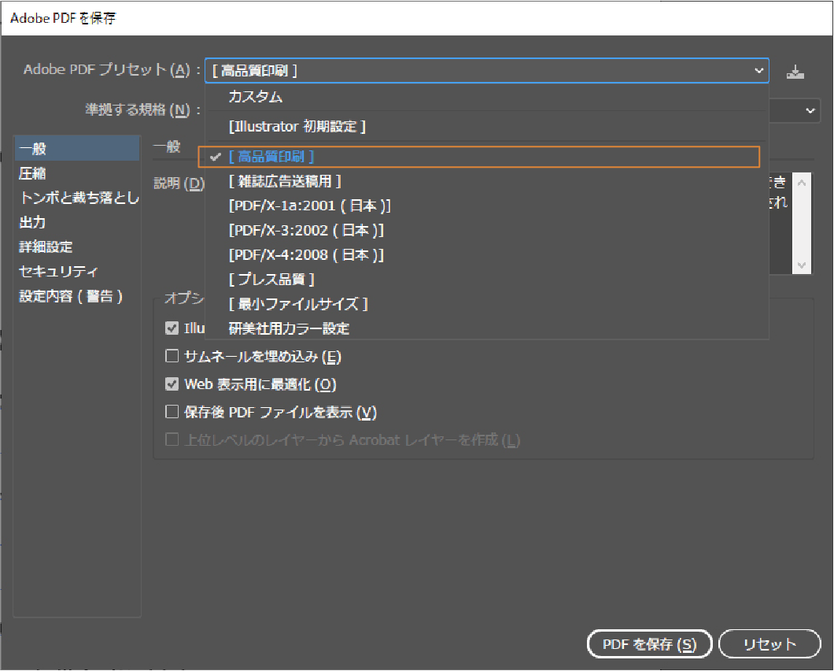Screen dimensions: 834x671
Task: Enable サムネールを埋め込み checkbox
Action: 172,356
